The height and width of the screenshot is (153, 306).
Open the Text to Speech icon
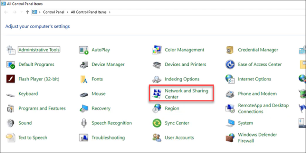coord(10,138)
